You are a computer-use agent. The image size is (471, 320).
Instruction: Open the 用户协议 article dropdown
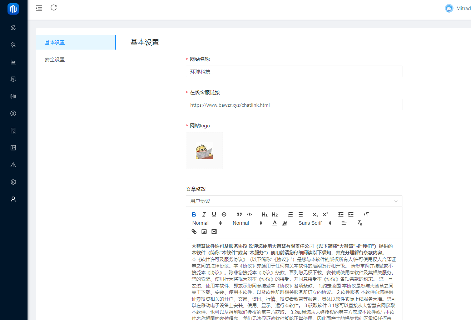pos(294,201)
